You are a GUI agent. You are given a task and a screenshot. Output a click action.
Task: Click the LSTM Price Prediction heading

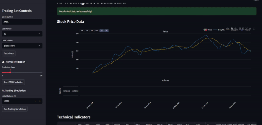pos(13,62)
